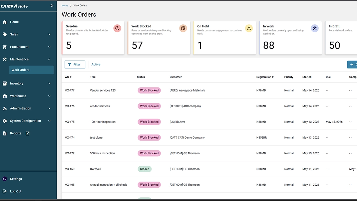Image resolution: width=357 pixels, height=201 pixels.
Task: Click the In Work tools icon
Action: [x=315, y=28]
